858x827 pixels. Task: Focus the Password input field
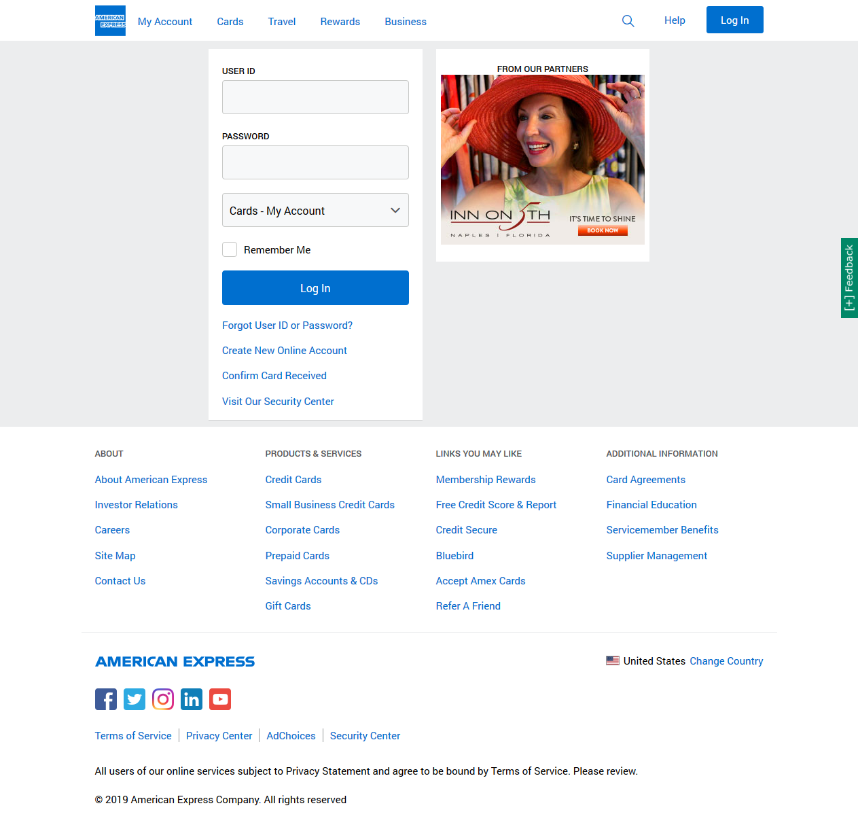tap(315, 162)
